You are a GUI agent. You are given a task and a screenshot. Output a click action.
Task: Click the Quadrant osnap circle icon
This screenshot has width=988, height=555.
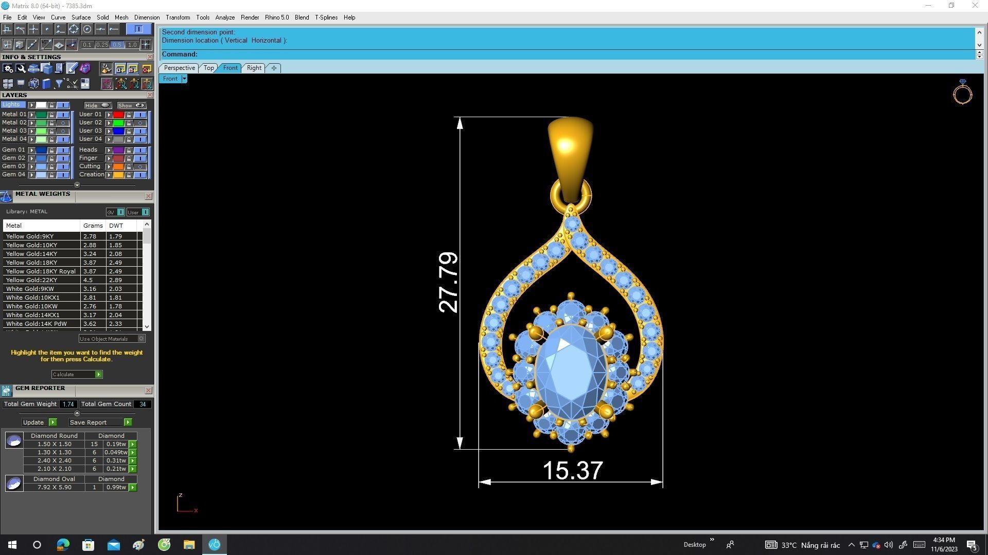74,29
